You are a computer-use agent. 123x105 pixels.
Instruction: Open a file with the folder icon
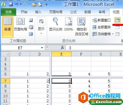34,4
